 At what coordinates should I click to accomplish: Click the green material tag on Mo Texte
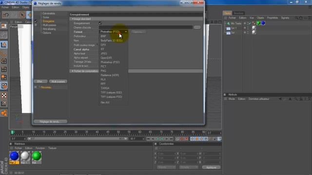click(258, 23)
